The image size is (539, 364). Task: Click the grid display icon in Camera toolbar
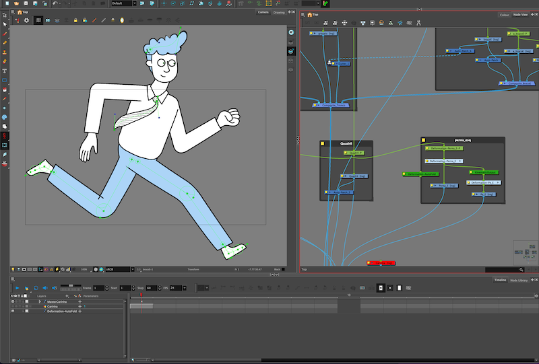tap(38, 21)
